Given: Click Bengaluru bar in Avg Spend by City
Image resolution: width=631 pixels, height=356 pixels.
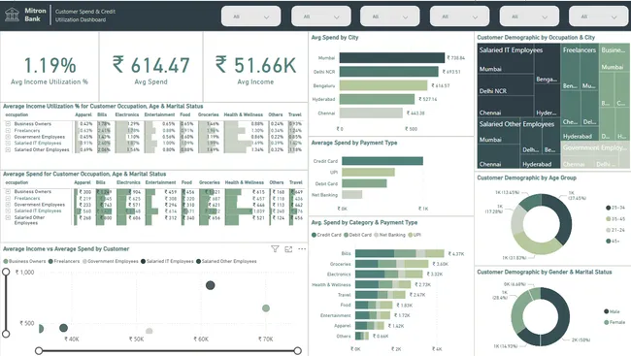Looking at the screenshot, I should pyautogui.click(x=383, y=85).
